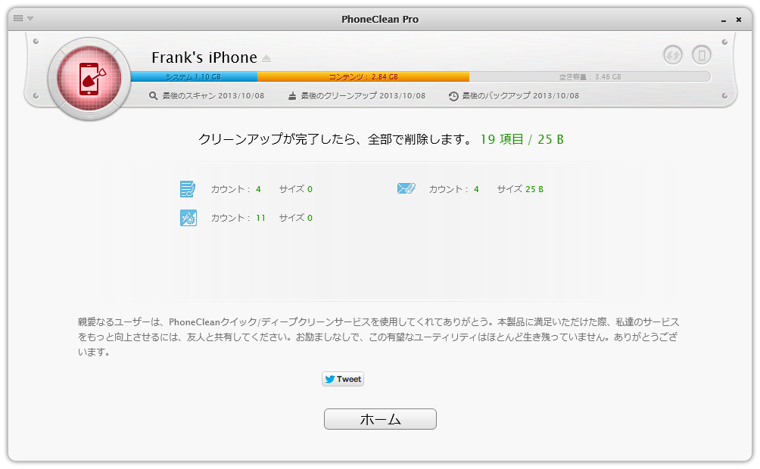Click the ホーム button
The image size is (760, 469).
tap(380, 419)
